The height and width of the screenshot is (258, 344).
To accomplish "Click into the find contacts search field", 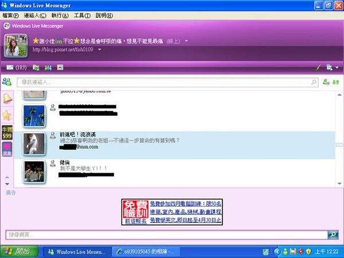I will click(x=167, y=82).
